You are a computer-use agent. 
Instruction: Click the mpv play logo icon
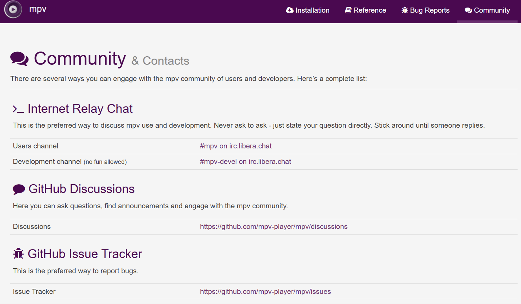coord(13,9)
